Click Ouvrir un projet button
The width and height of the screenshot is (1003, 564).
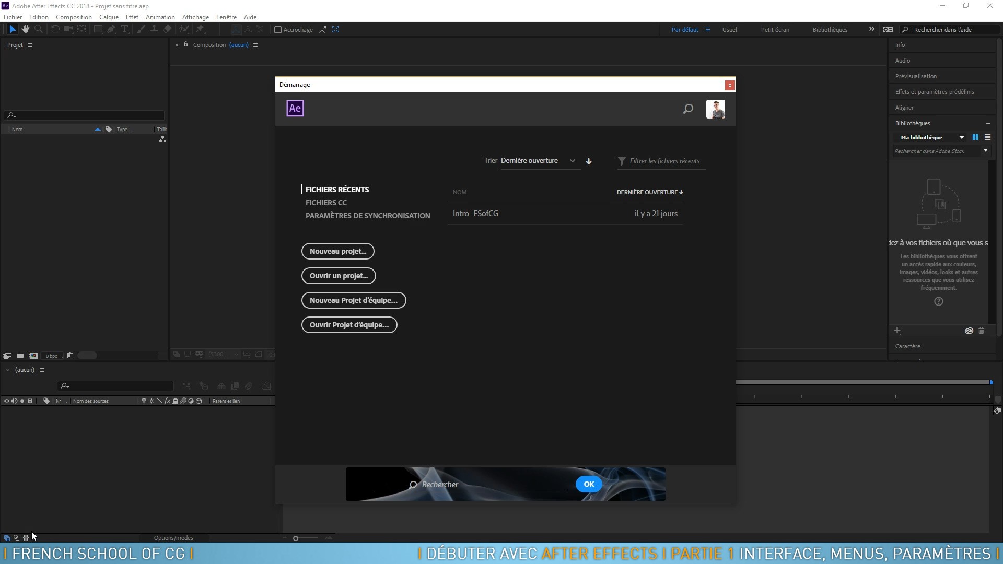pyautogui.click(x=338, y=275)
